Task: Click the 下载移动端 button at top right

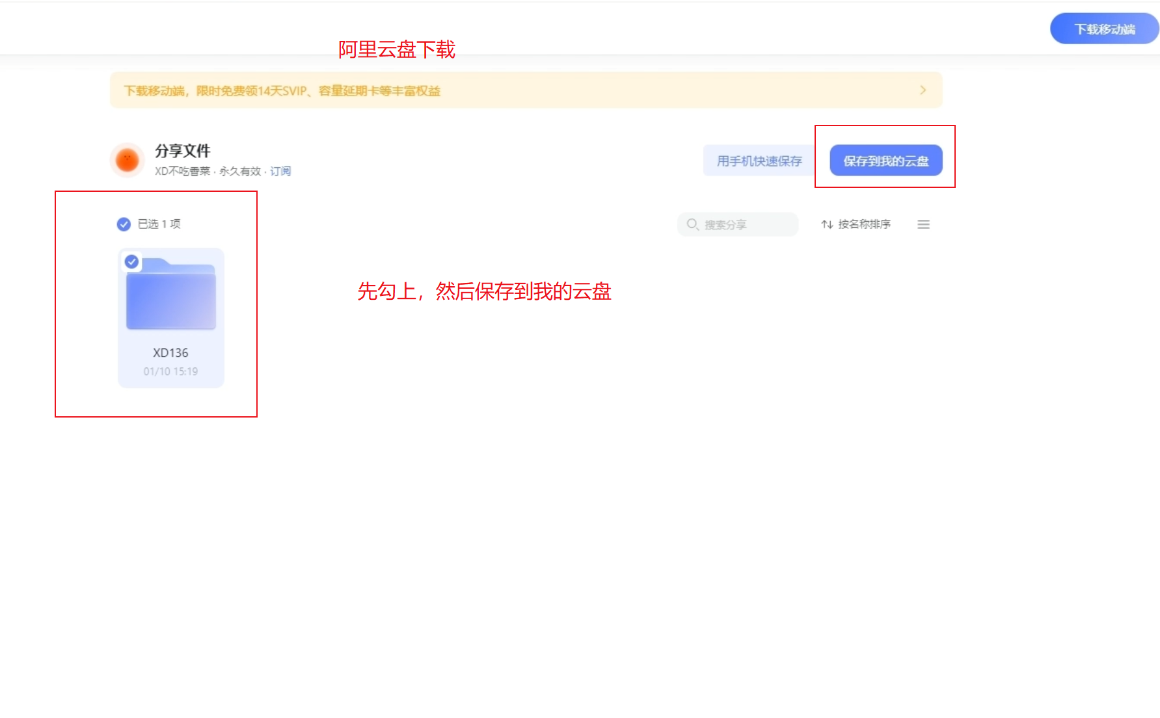Action: coord(1104,29)
